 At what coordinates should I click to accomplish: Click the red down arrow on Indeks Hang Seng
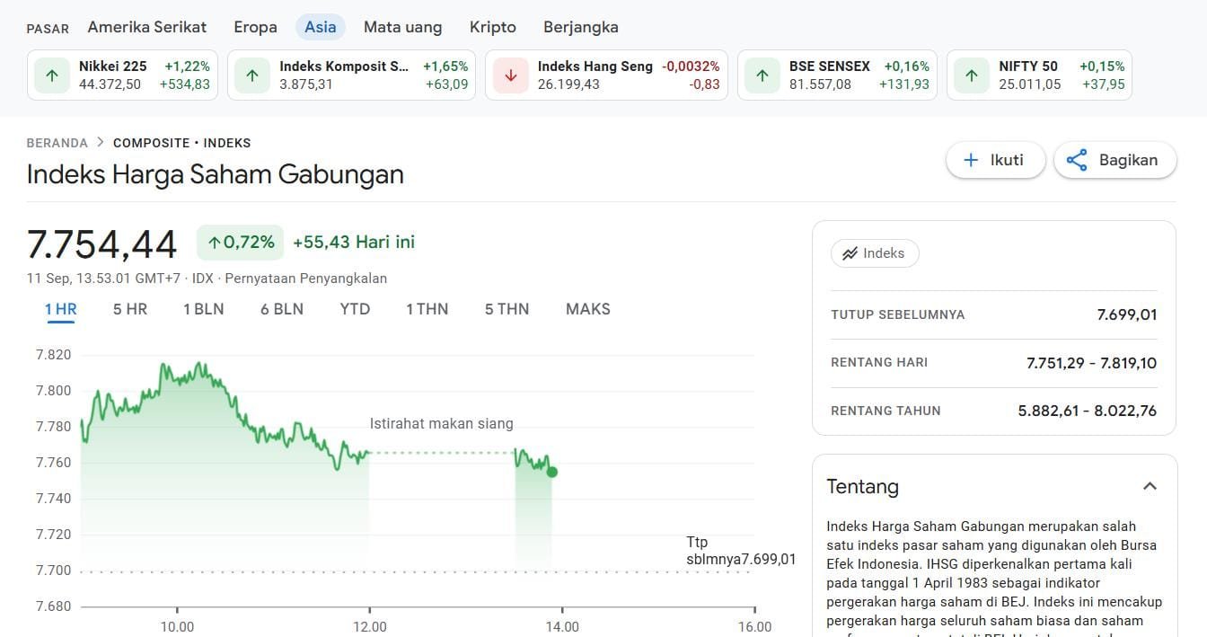click(x=511, y=75)
